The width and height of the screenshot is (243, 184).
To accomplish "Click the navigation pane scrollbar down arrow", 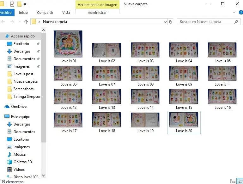I will point(43,176).
